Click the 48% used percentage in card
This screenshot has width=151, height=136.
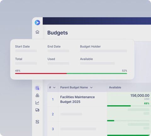coord(18,71)
